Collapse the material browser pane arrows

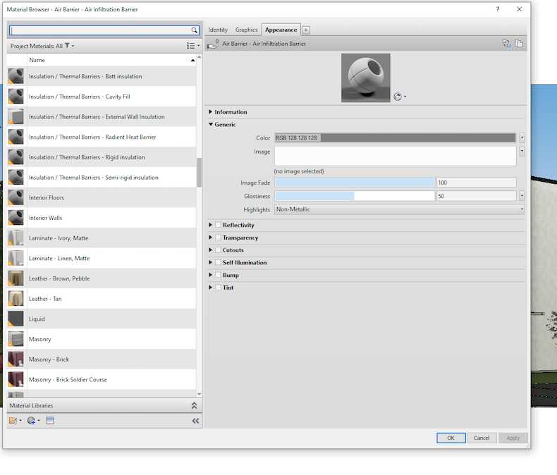195,421
